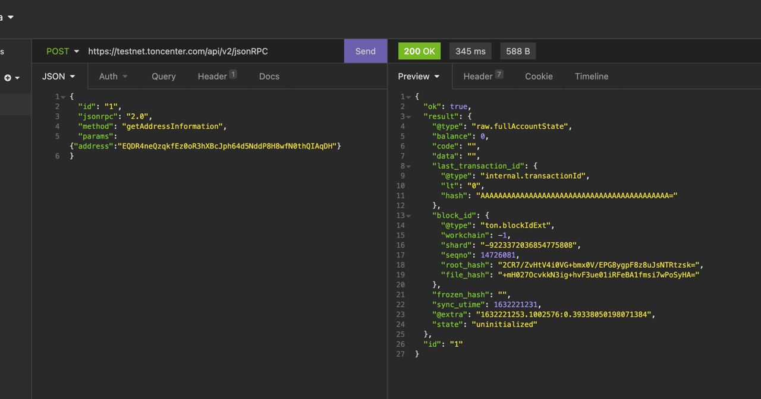
Task: Click the sync_utime value 1632221231
Action: [x=515, y=305]
